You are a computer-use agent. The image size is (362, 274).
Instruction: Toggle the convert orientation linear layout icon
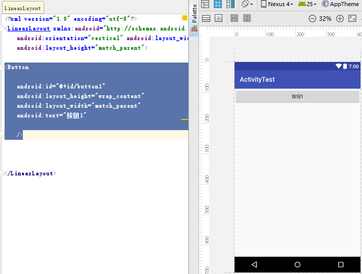[x=206, y=18]
